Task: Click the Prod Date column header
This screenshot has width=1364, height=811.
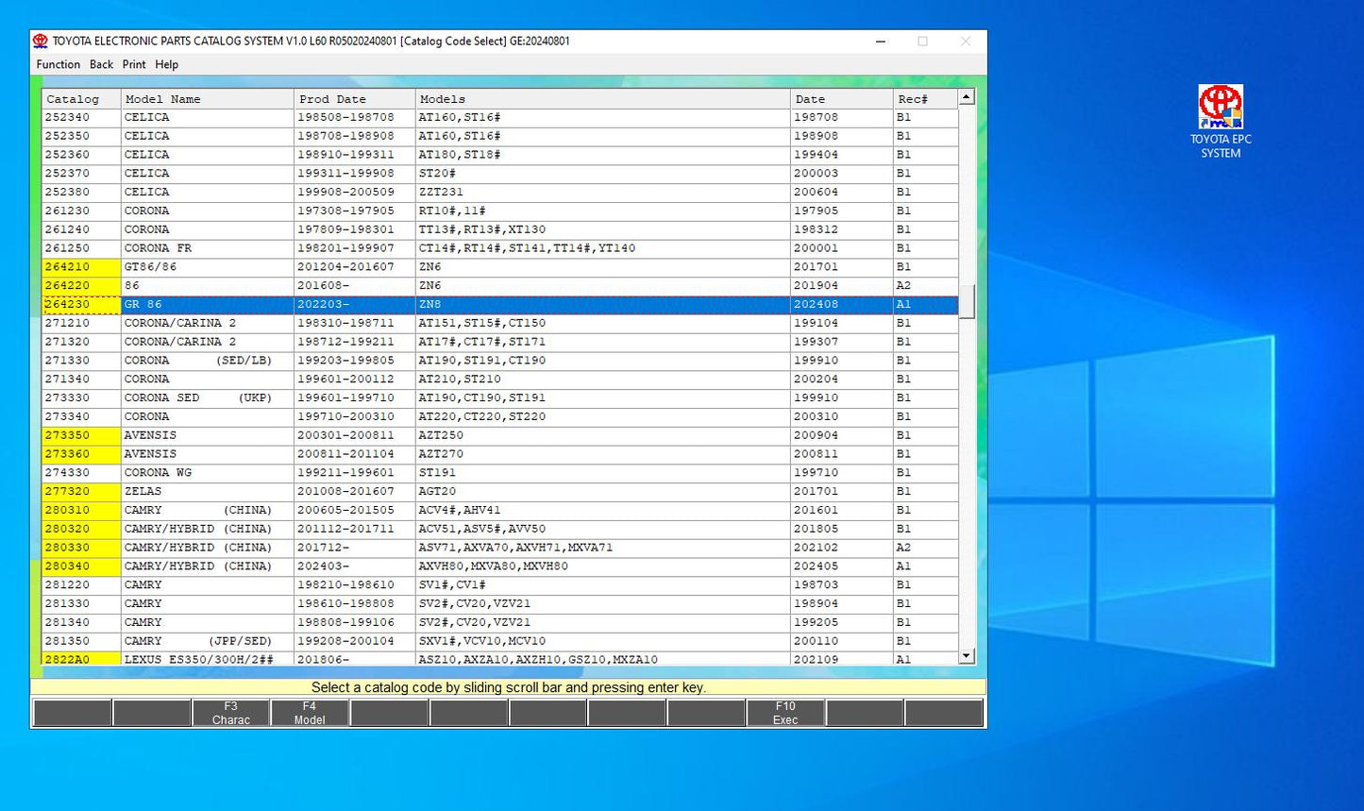Action: 355,99
